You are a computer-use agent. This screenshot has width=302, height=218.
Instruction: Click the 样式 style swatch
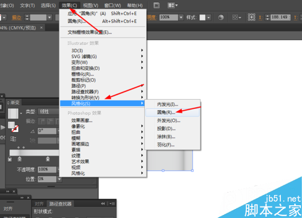coord(202,18)
